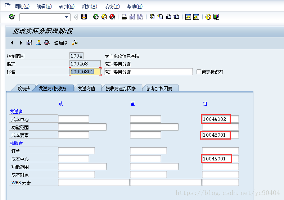Click sender 成本中心 From field
The image size is (284, 200).
pos(73,119)
